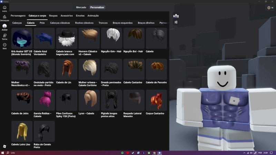This screenshot has width=276, height=155.
Task: Equip Ondulado partido no meio Preto
Action: pos(44,69)
